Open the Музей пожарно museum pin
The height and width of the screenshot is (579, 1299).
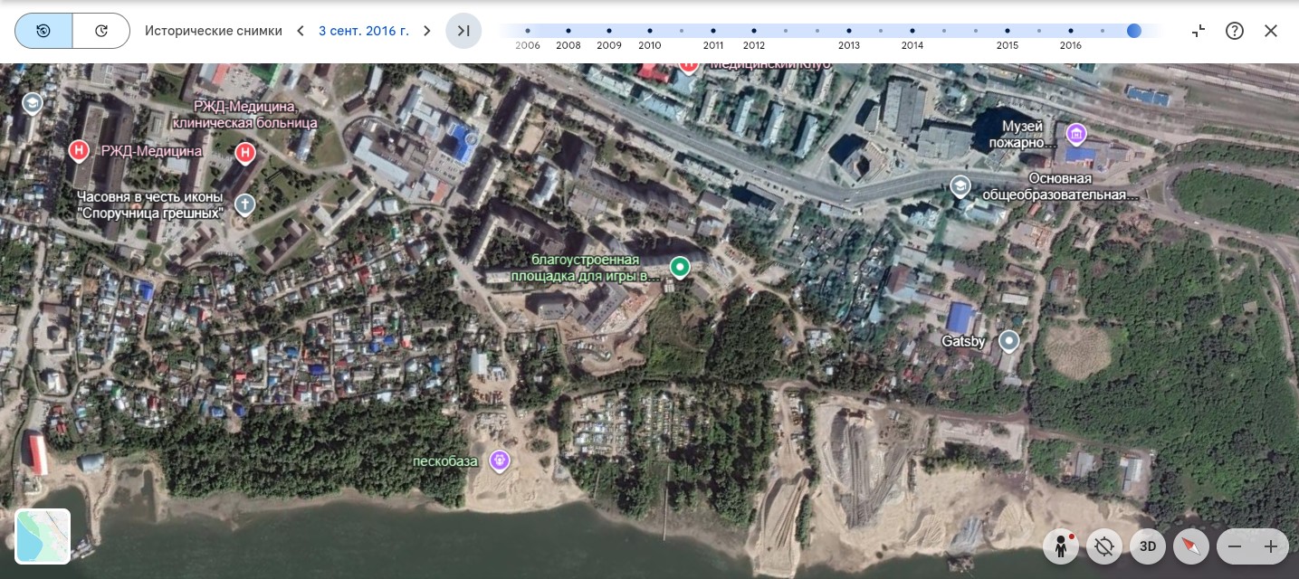[1075, 136]
